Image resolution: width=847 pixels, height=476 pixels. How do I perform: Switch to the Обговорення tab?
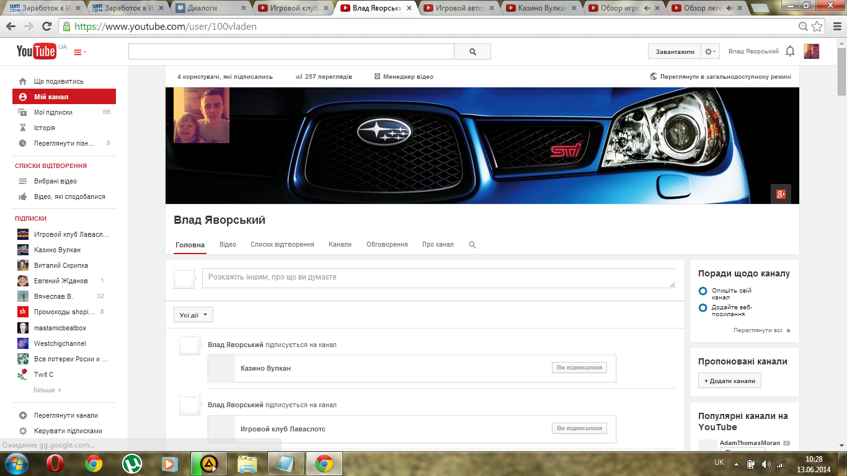[387, 245]
